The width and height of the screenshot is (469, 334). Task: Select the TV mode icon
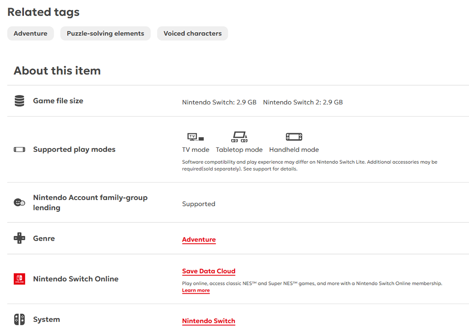tap(196, 137)
